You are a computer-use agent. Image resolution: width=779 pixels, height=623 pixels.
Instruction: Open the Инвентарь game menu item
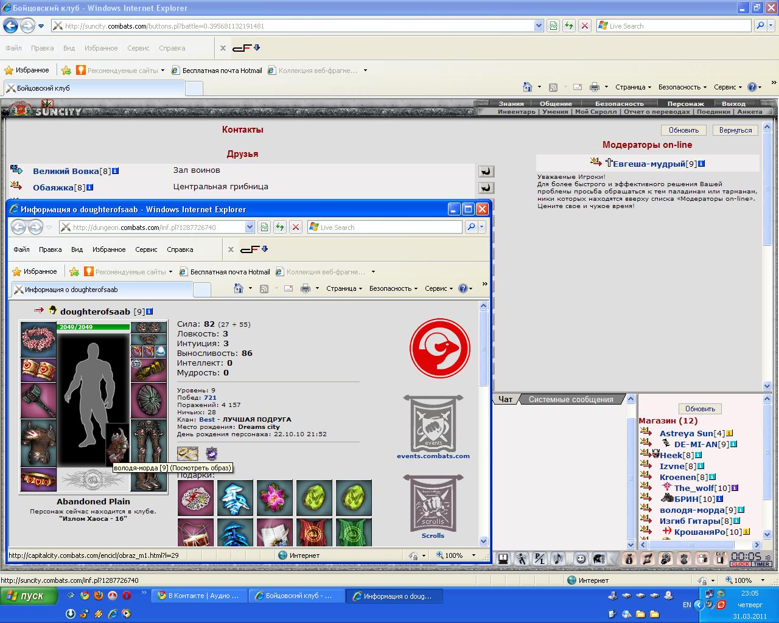coord(516,112)
